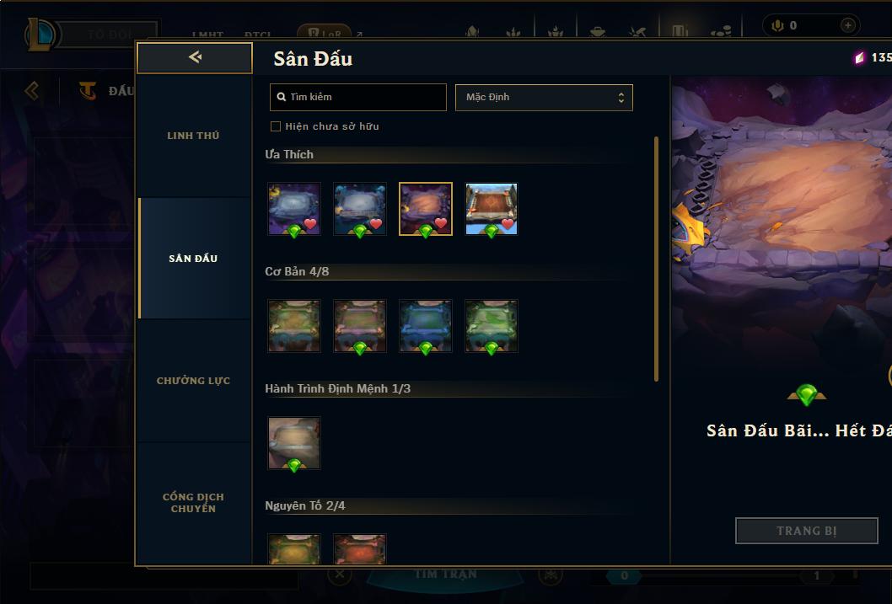Screen dimensions: 892x604
Task: Click the collapse chevron left of TFT logo
Action: point(32,90)
